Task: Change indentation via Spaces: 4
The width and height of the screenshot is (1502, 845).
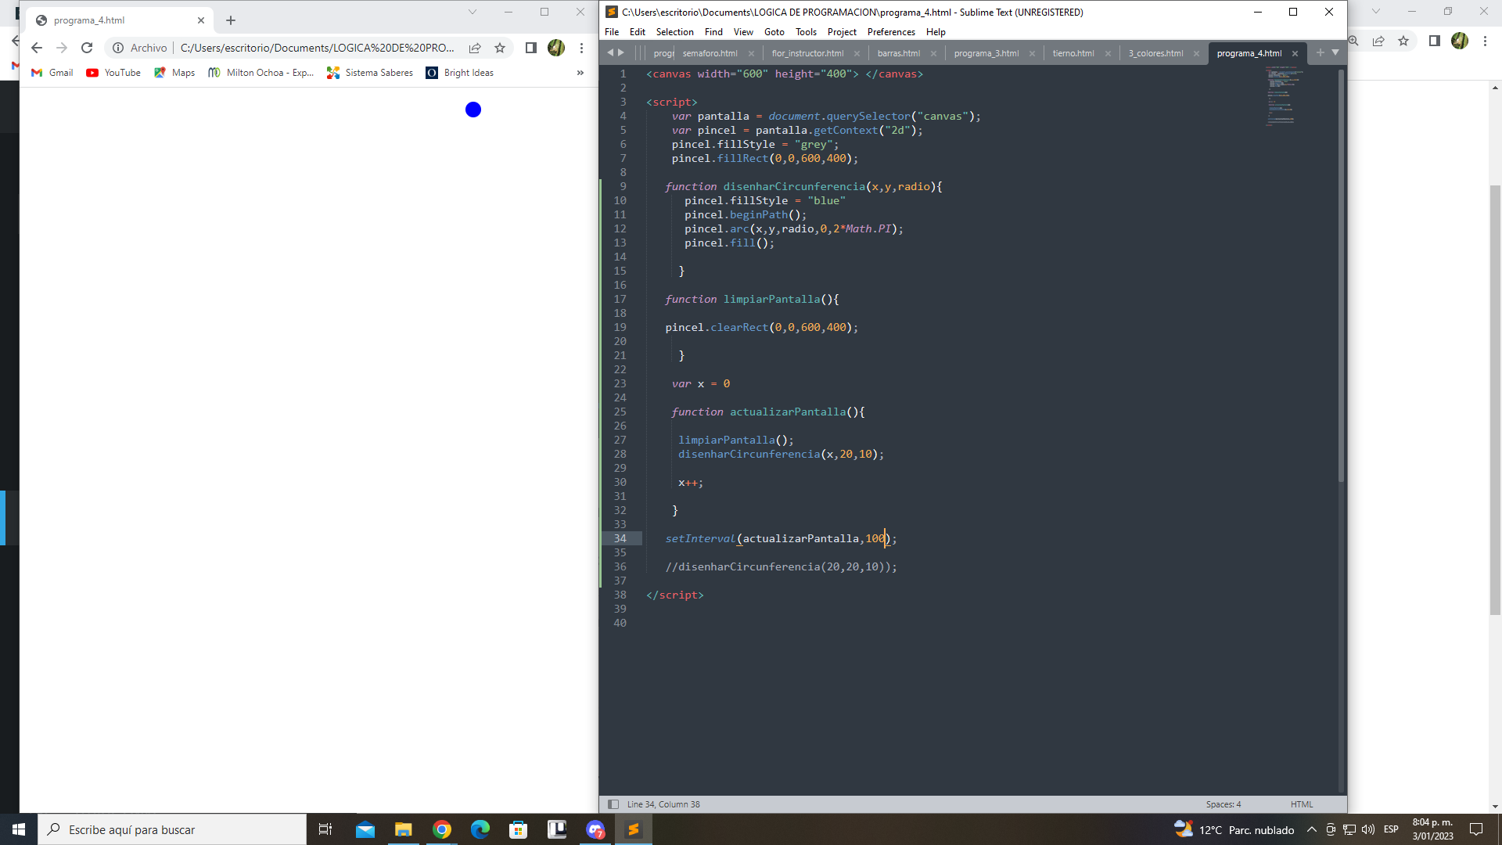Action: coord(1224,804)
